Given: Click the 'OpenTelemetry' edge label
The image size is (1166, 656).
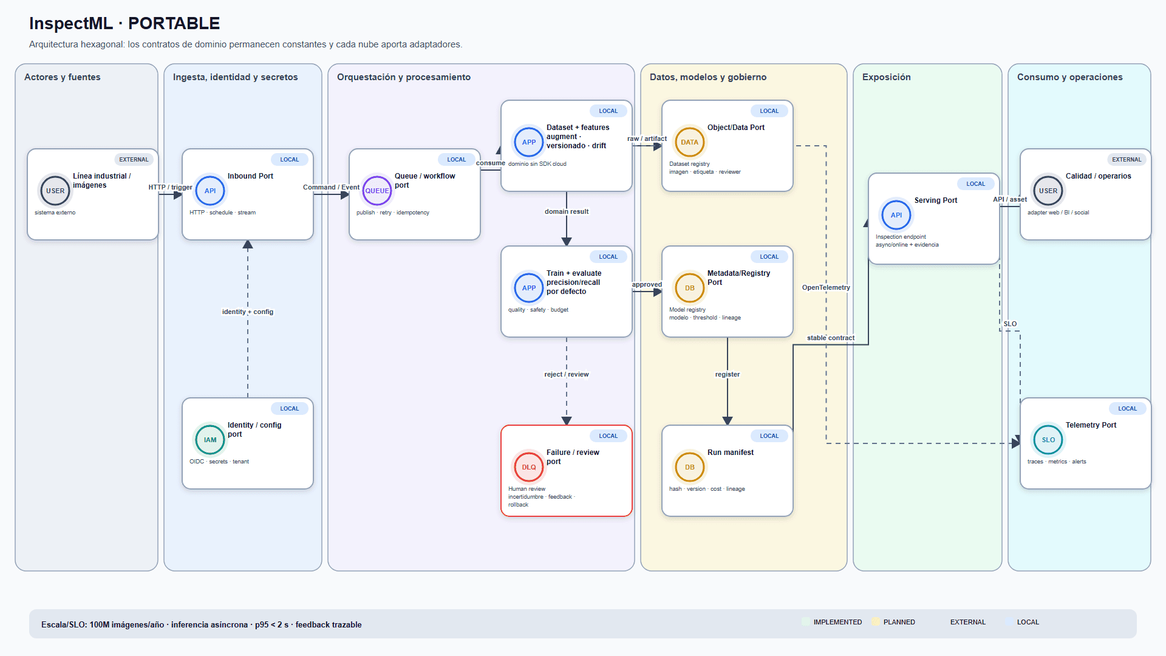Looking at the screenshot, I should (826, 287).
